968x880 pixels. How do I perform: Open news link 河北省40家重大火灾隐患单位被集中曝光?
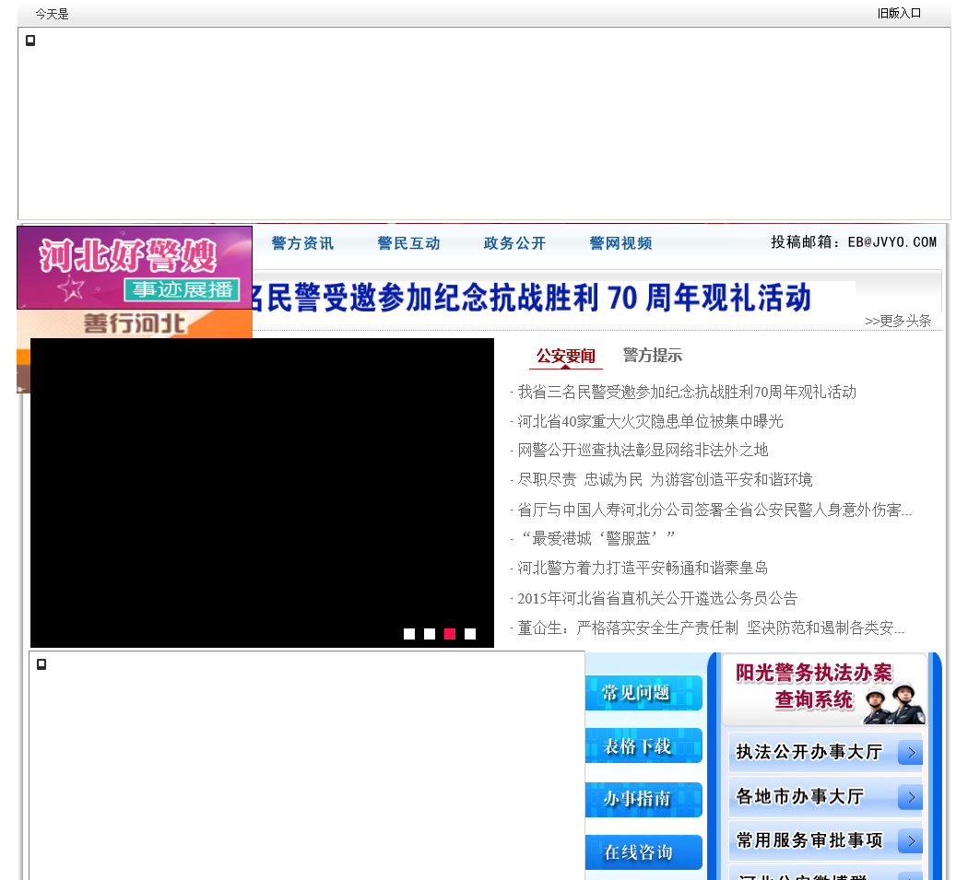pyautogui.click(x=649, y=421)
